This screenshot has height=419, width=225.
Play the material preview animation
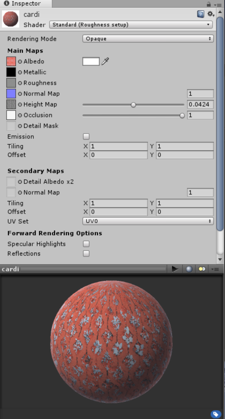[x=175, y=269]
